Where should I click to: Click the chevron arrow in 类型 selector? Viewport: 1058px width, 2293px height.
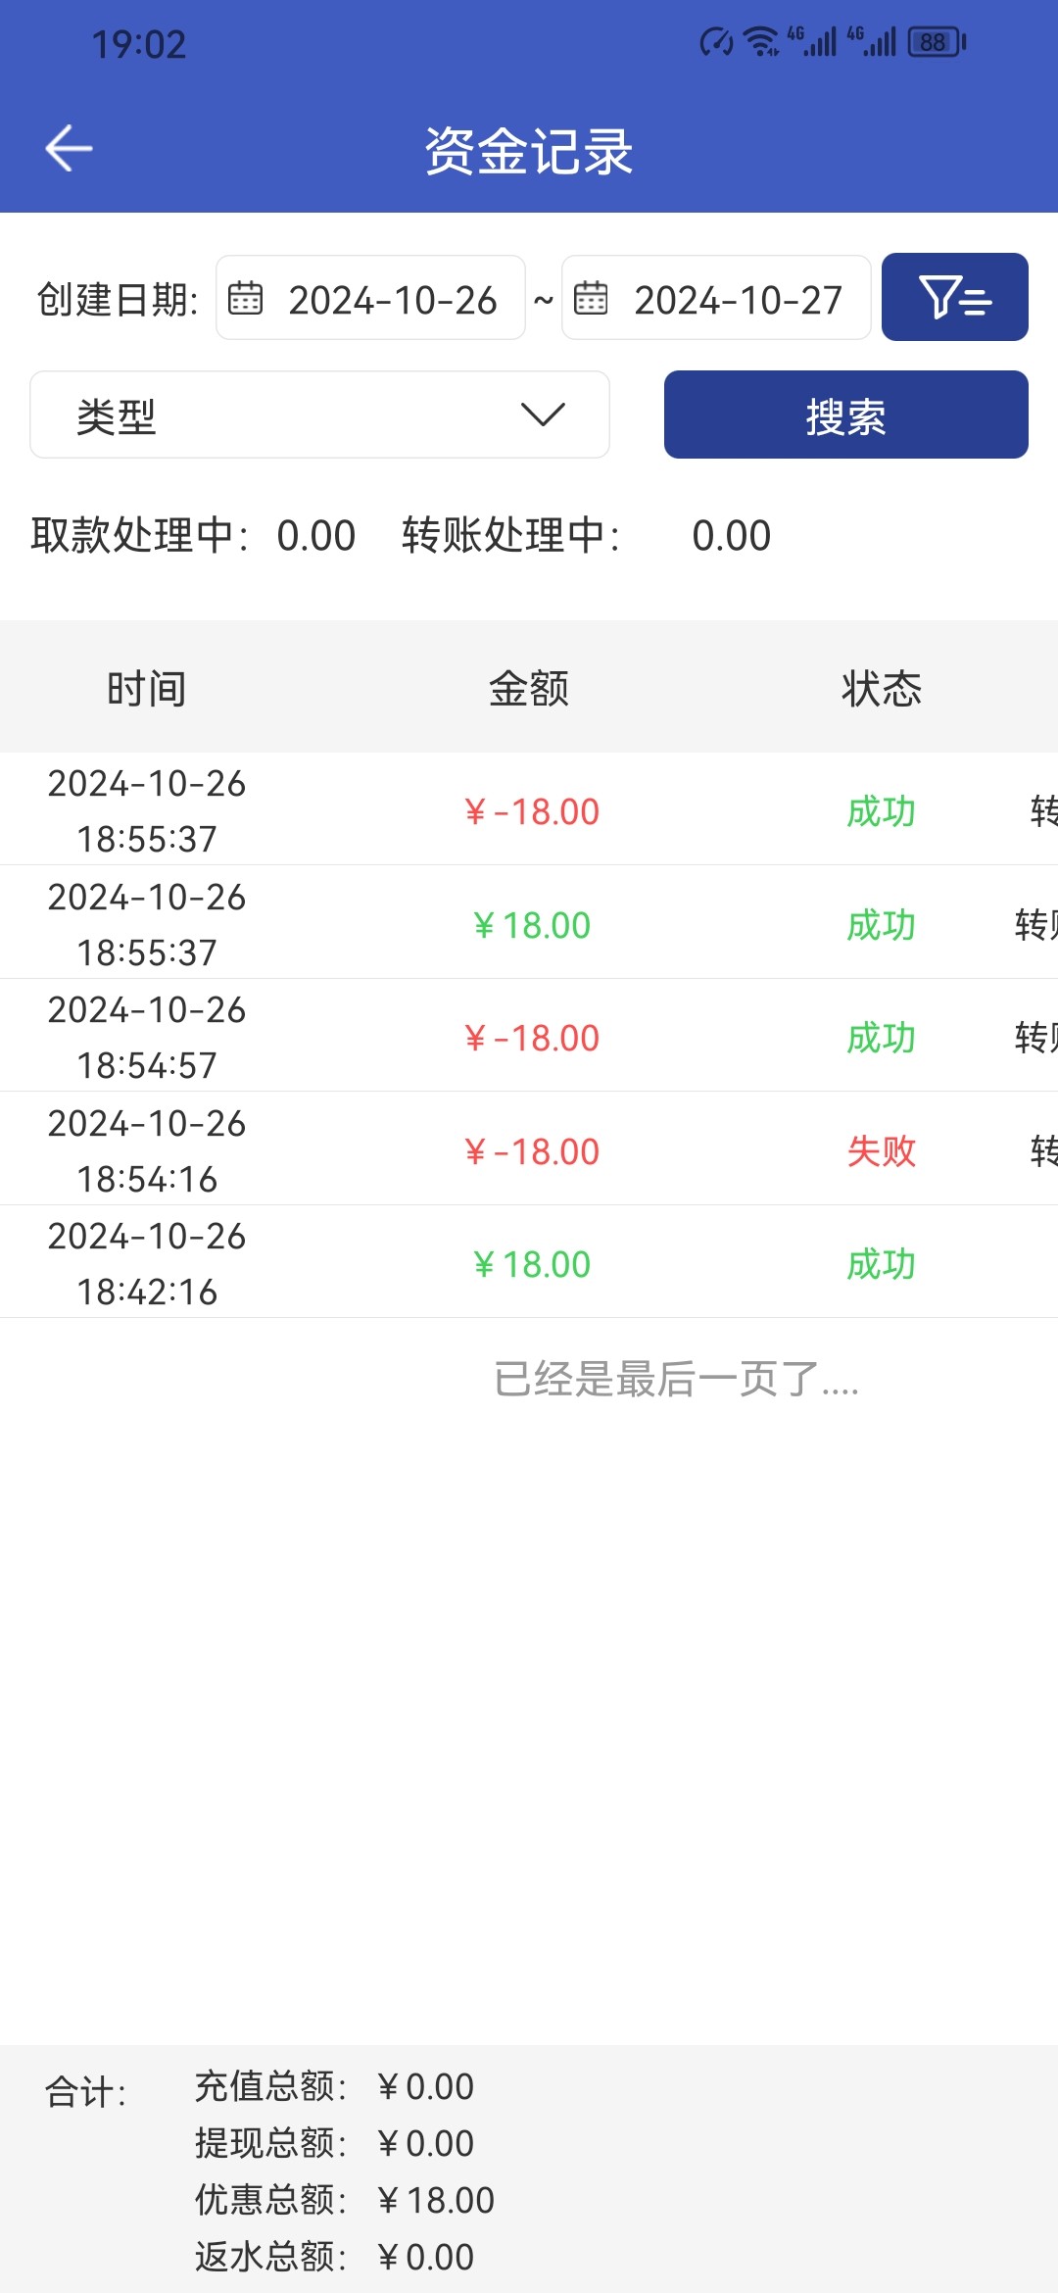coord(543,415)
